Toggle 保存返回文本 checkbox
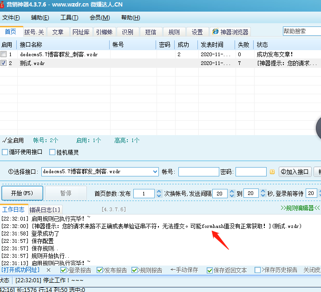Viewport: 321px width, 292px height. (210, 270)
